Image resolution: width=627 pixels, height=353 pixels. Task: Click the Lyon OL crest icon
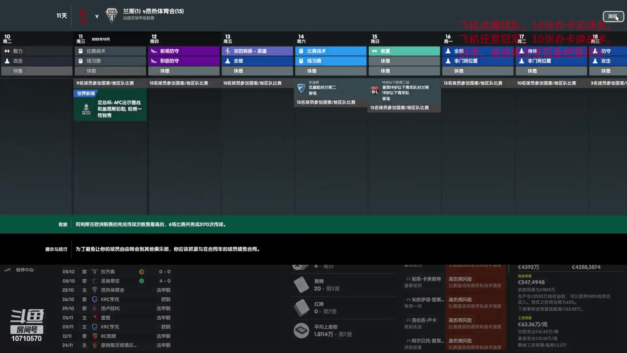375,90
